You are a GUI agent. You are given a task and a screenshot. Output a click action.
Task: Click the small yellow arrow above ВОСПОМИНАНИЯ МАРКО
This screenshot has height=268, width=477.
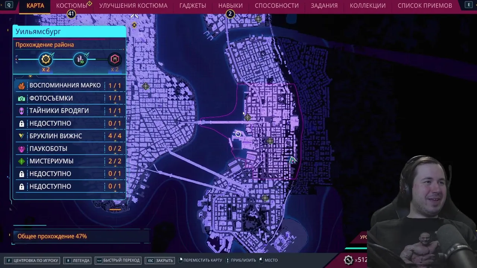pyautogui.click(x=31, y=76)
